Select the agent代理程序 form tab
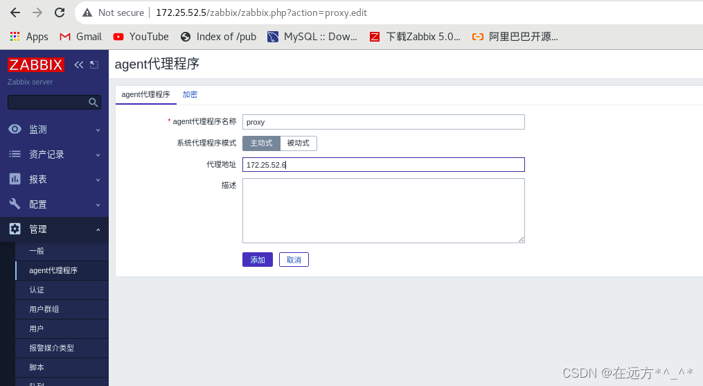 point(145,94)
